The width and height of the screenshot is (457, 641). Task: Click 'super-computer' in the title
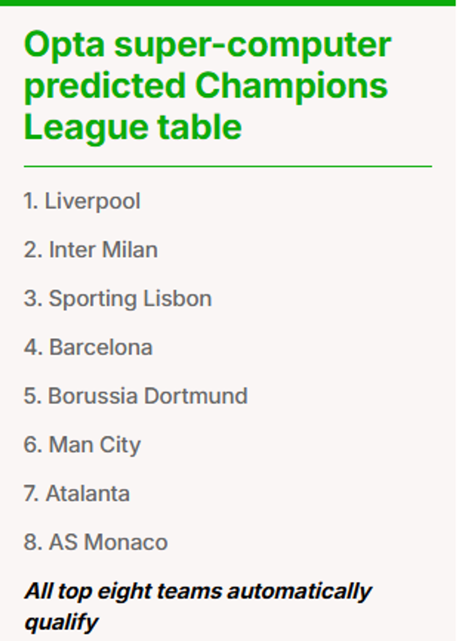pos(252,45)
